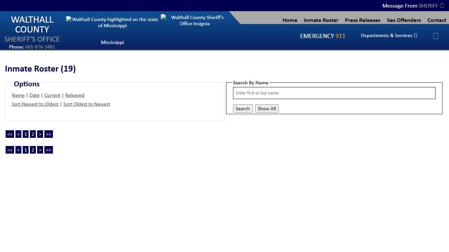Image resolution: width=449 pixels, height=252 pixels.
Task: Open the Inmate Roster menu item
Action: [x=321, y=20]
